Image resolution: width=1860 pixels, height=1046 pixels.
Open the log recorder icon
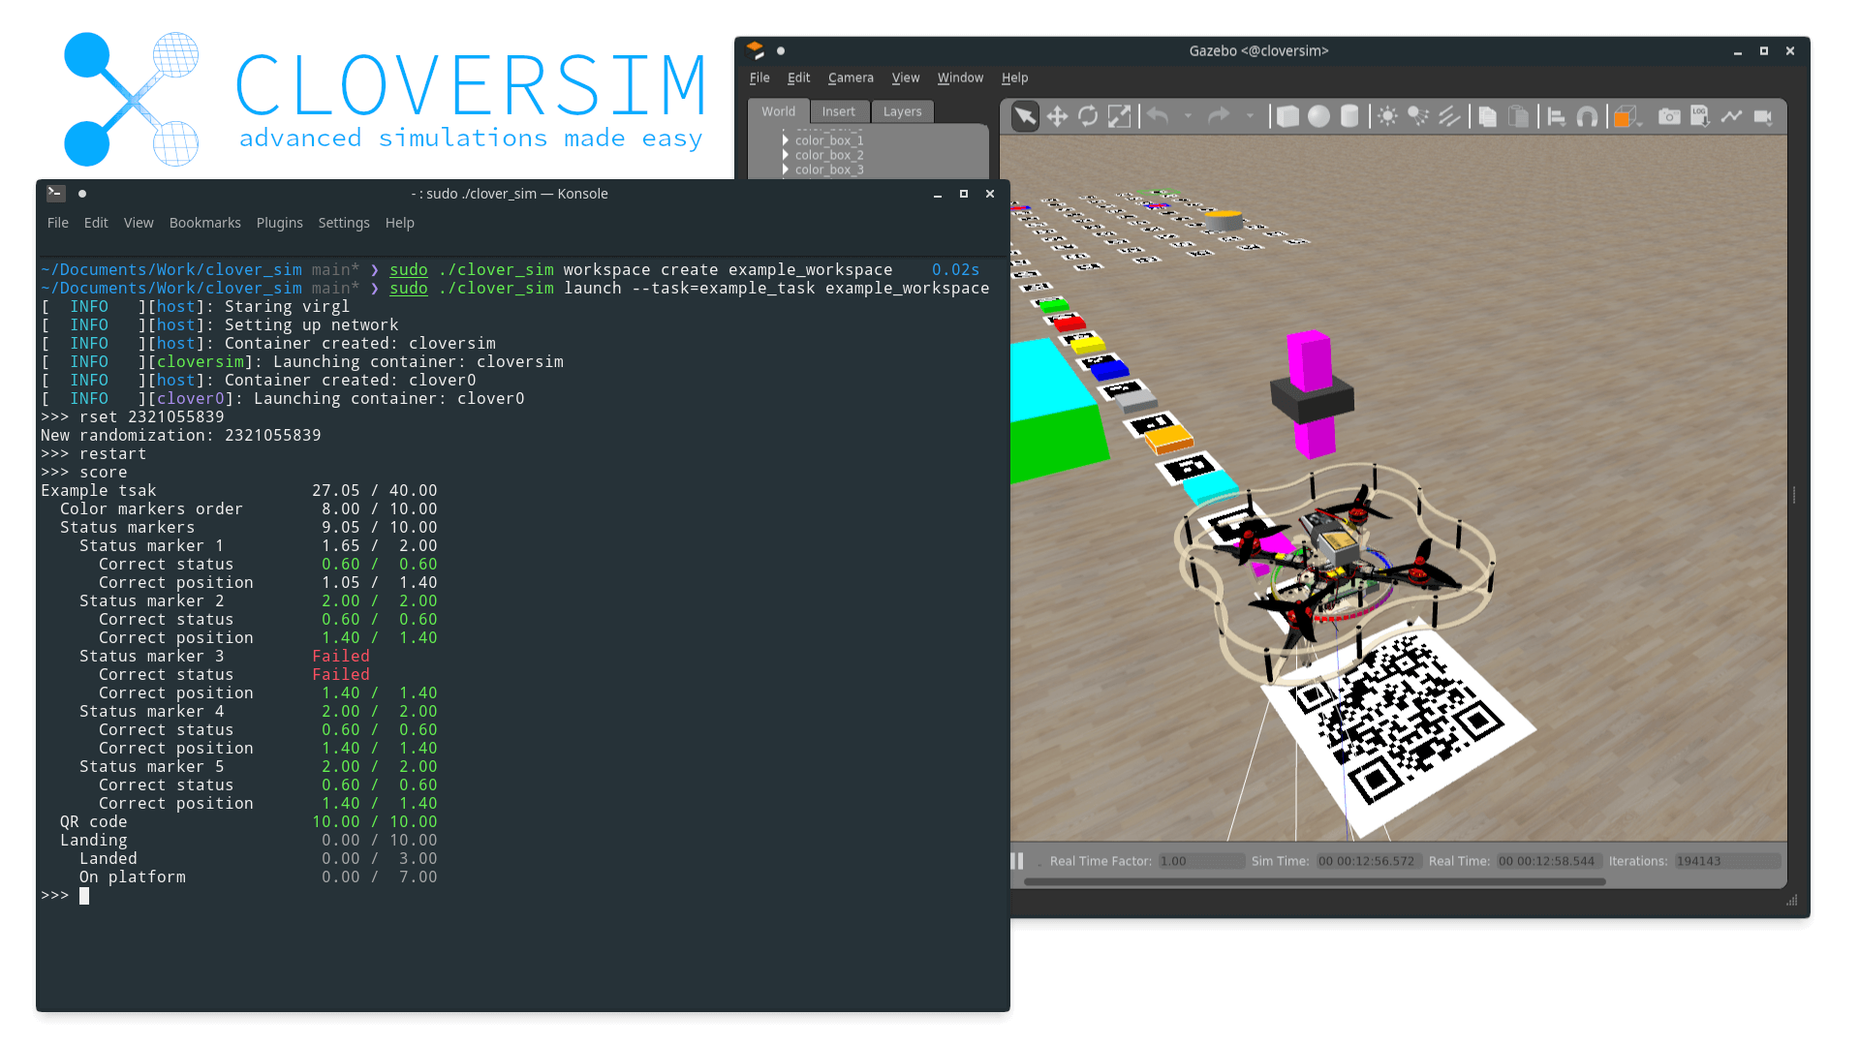(1700, 116)
